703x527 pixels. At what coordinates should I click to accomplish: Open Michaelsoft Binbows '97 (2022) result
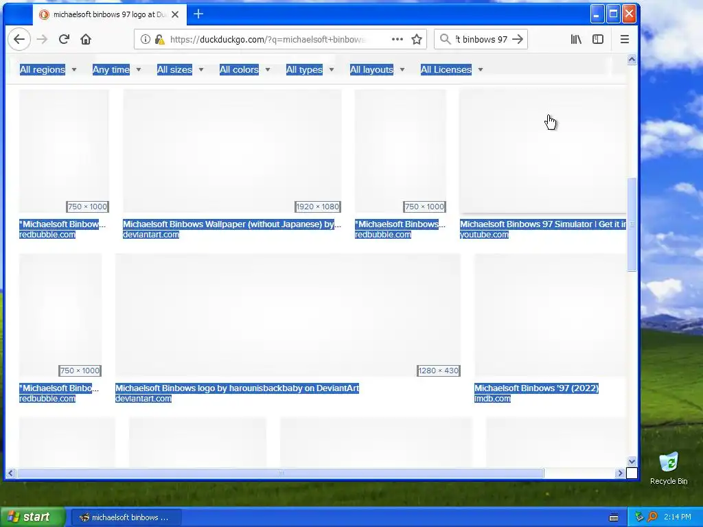(x=537, y=388)
